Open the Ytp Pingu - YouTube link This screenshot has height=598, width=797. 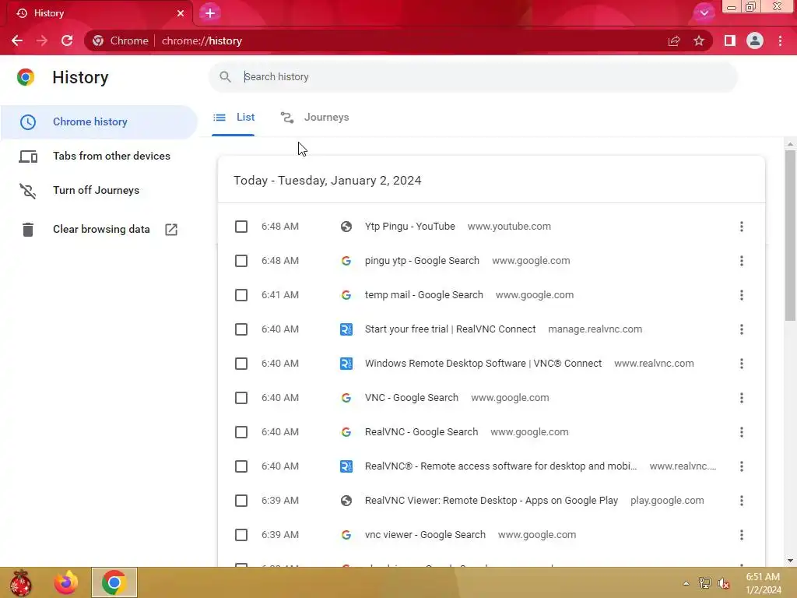409,227
